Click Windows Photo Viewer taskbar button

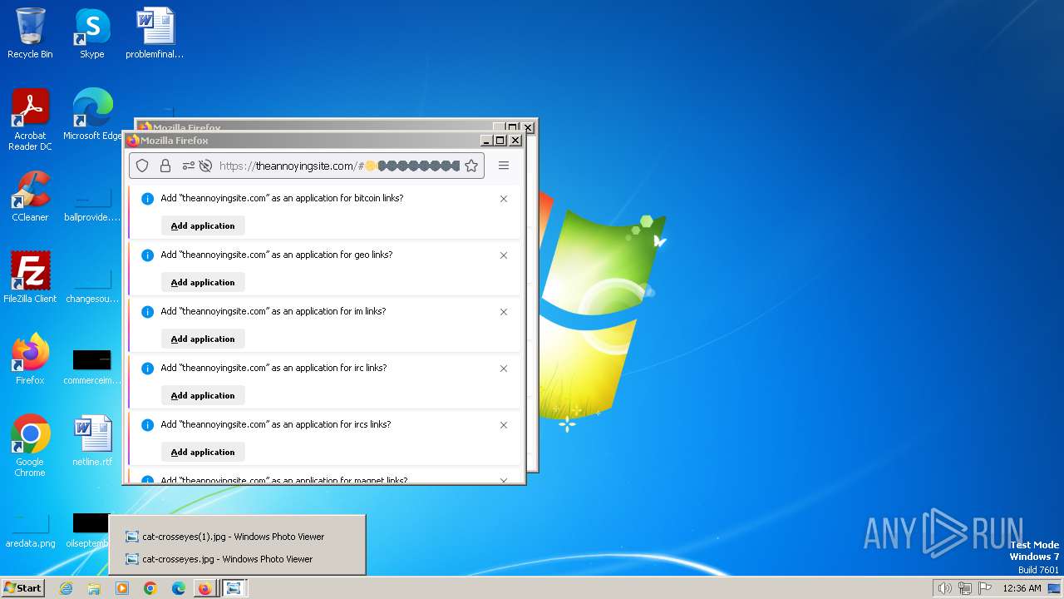[x=234, y=588]
